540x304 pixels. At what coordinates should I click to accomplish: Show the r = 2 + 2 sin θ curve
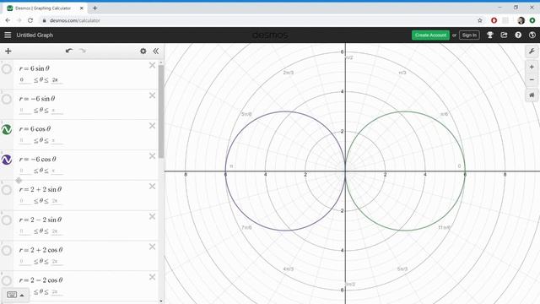pyautogui.click(x=7, y=190)
